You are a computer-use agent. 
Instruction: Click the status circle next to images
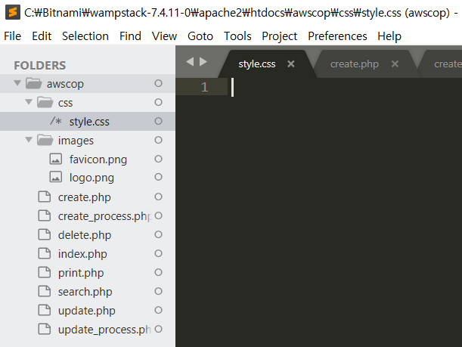click(158, 140)
